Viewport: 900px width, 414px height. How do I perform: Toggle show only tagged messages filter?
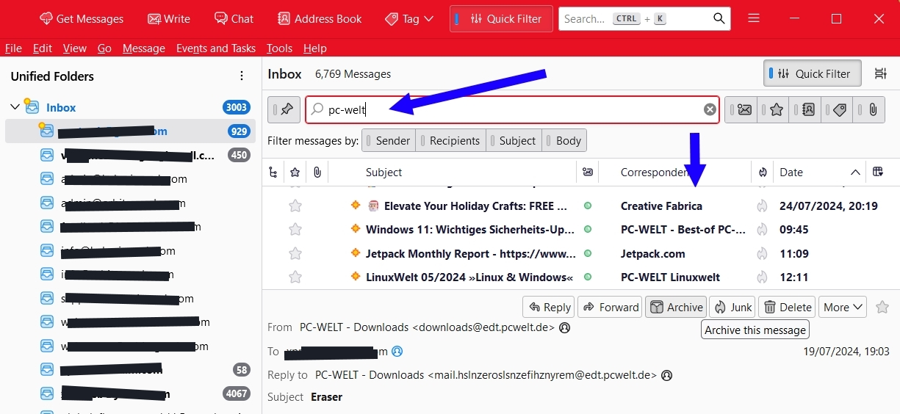click(x=838, y=109)
